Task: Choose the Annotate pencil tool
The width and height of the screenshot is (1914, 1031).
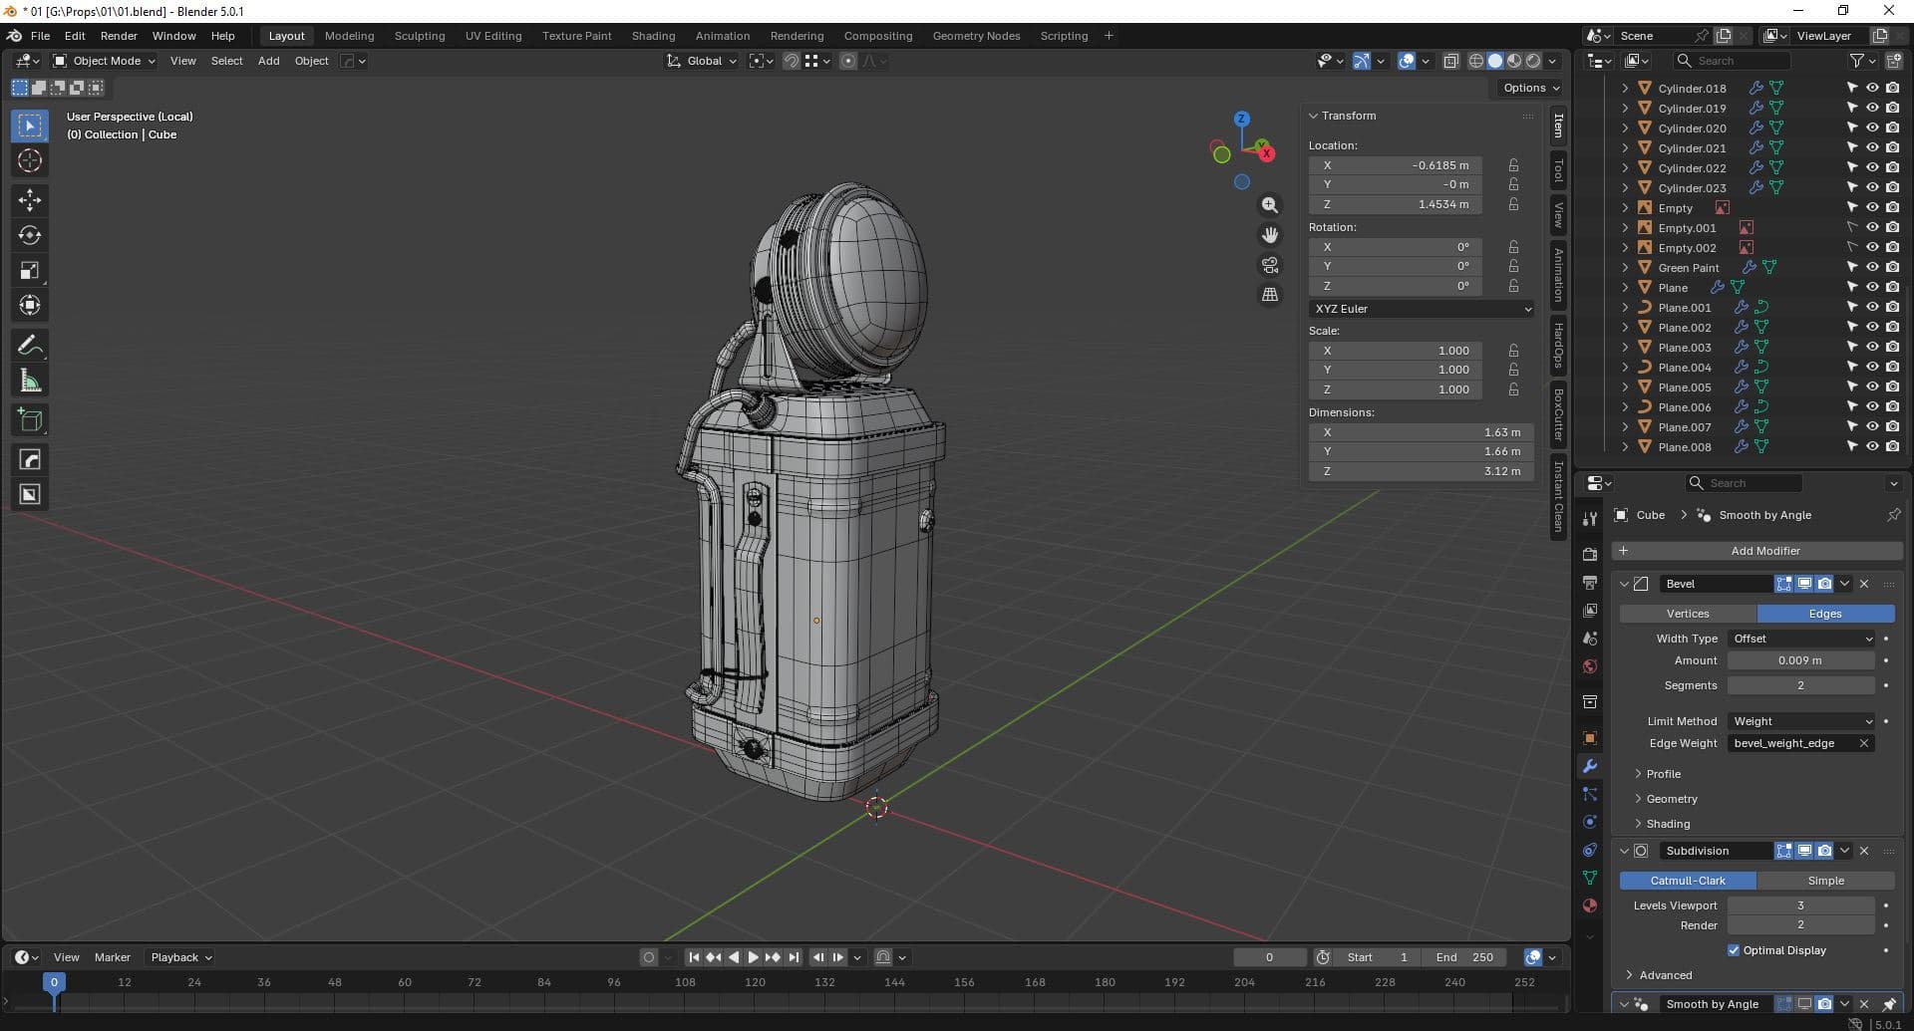Action: pyautogui.click(x=30, y=346)
